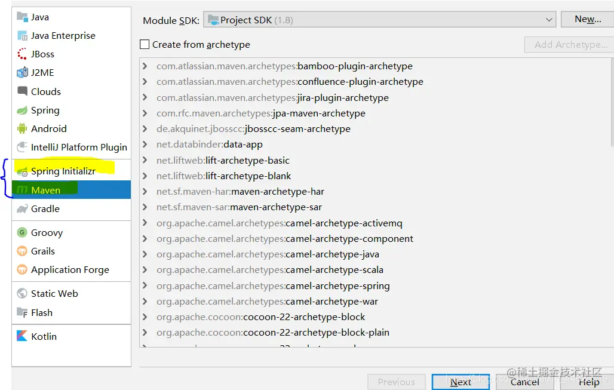Click the Spring leaf icon

22,110
